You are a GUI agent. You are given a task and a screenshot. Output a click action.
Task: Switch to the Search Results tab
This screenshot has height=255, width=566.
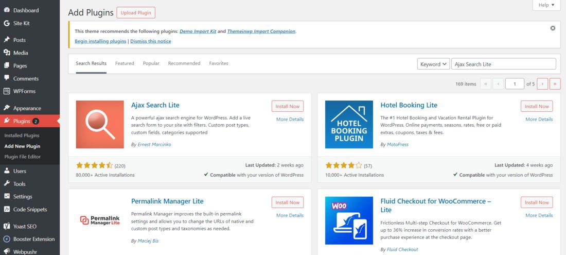[x=91, y=63]
